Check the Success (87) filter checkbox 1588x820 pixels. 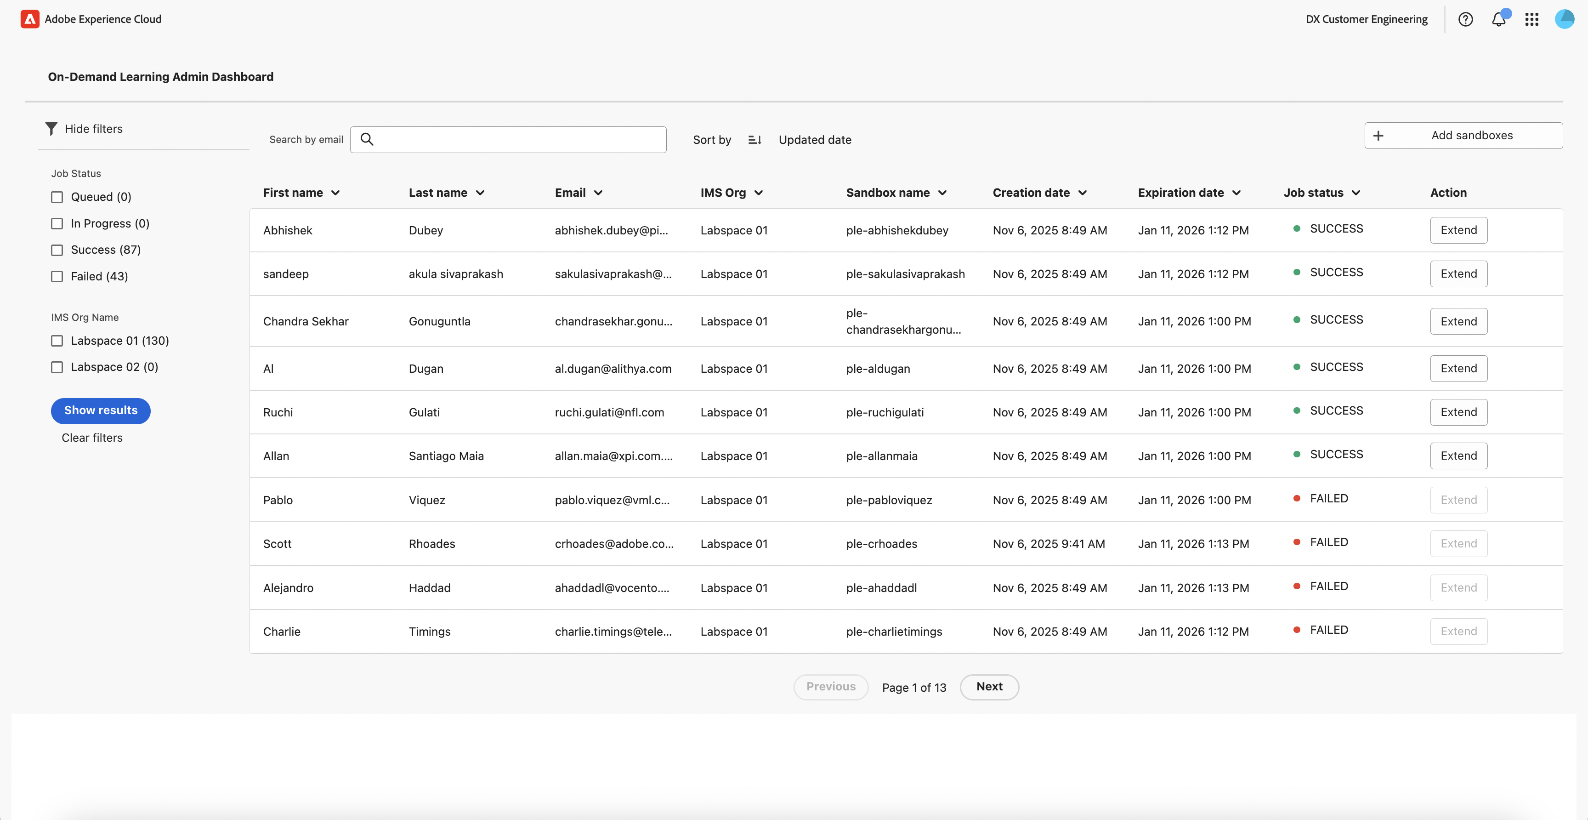tap(57, 250)
